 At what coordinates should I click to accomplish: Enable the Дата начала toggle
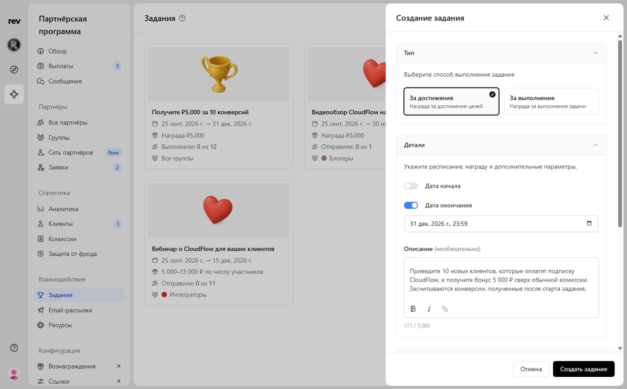[411, 186]
